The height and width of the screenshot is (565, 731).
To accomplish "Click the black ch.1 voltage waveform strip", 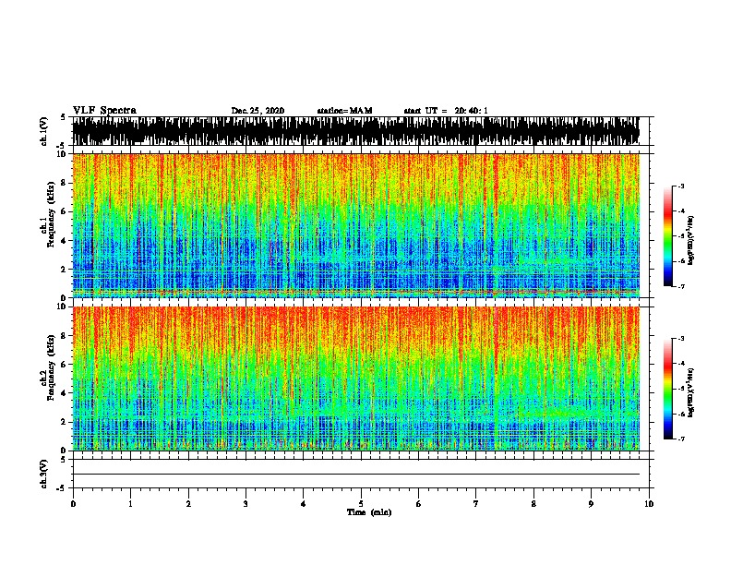I will coord(355,131).
